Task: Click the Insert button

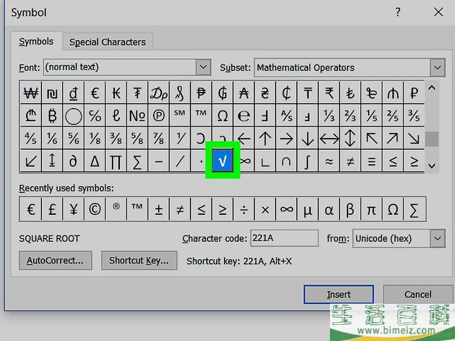Action: [x=339, y=294]
